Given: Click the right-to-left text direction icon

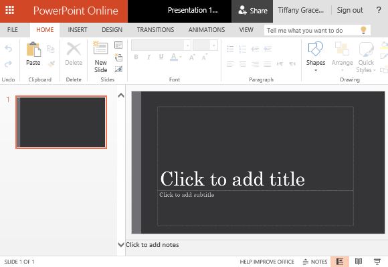Looking at the screenshot, I should [x=292, y=64].
